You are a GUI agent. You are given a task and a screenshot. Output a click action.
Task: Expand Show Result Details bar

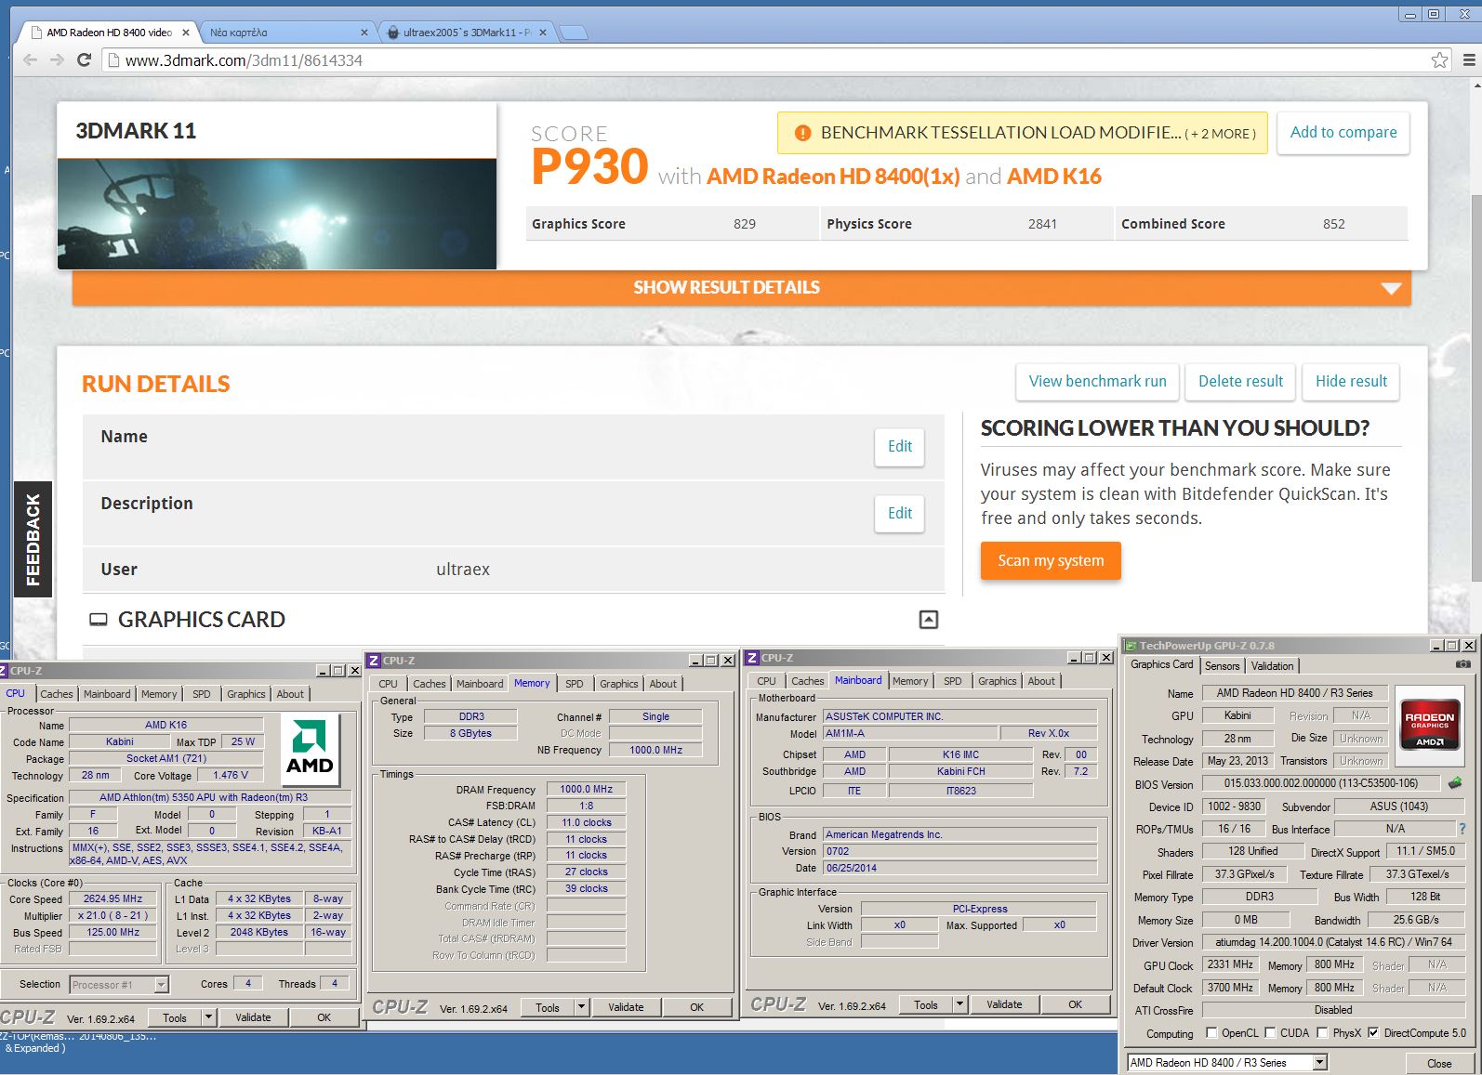[741, 288]
